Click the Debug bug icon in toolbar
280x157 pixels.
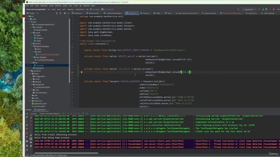point(263,9)
